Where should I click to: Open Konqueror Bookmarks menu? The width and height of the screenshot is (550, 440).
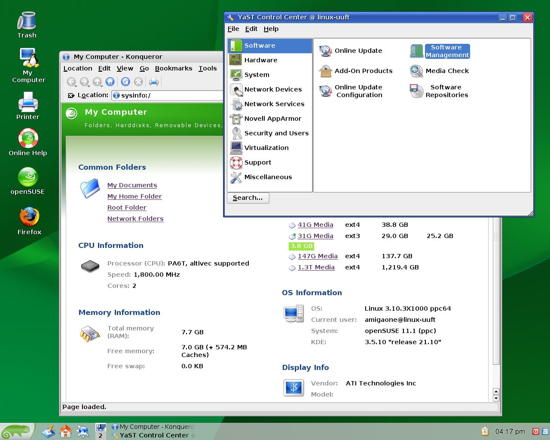174,68
